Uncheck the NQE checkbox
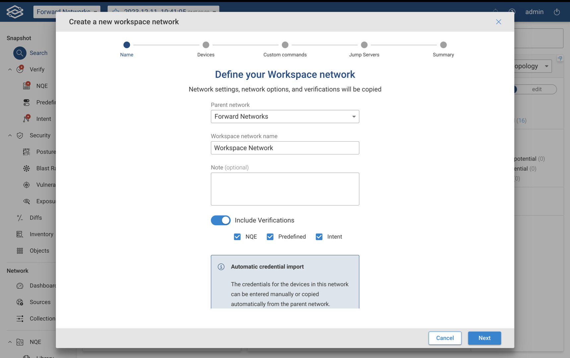Viewport: 570px width, 358px height. pos(237,237)
